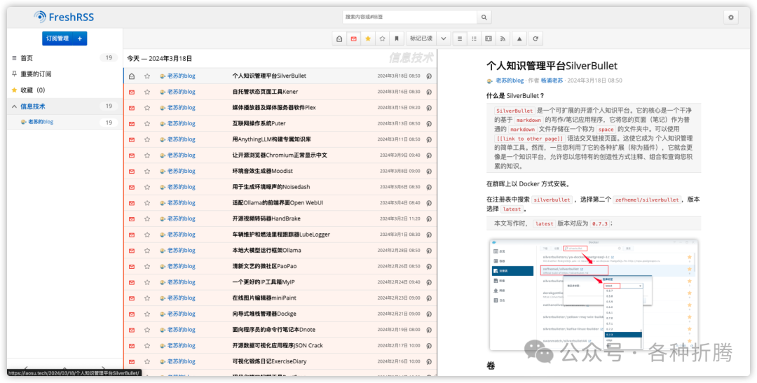Star the 清新文艺的微社区PaoPao row
757x383 pixels.
pos(147,266)
